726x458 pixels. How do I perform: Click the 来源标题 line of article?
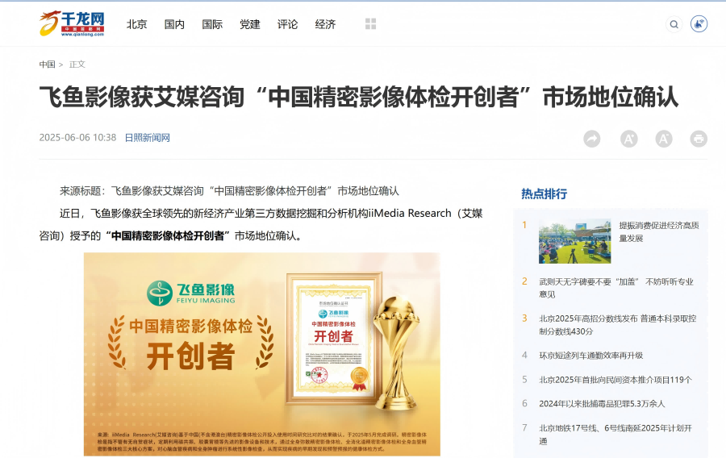click(x=229, y=191)
